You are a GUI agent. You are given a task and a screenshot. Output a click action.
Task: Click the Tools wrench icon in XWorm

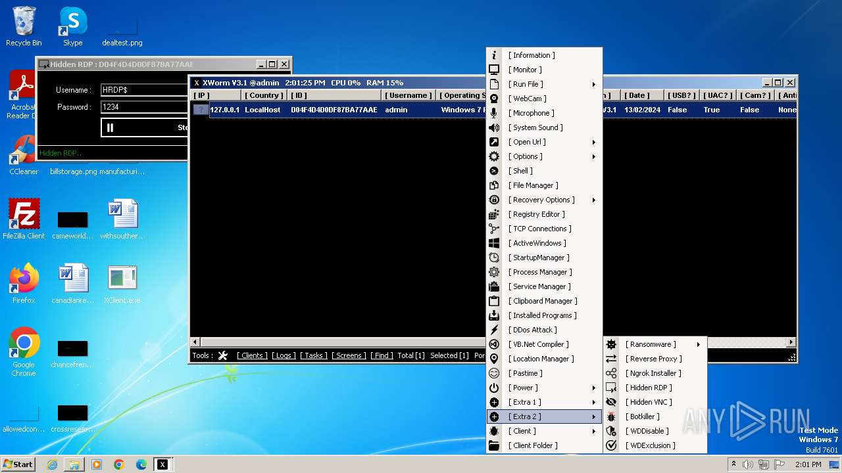click(223, 355)
